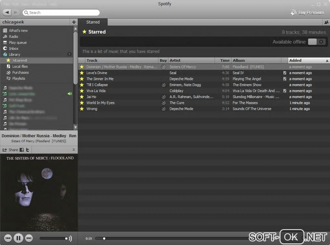This screenshot has width=330, height=245.
Task: Unstar Jai Ho
Action: point(82,97)
